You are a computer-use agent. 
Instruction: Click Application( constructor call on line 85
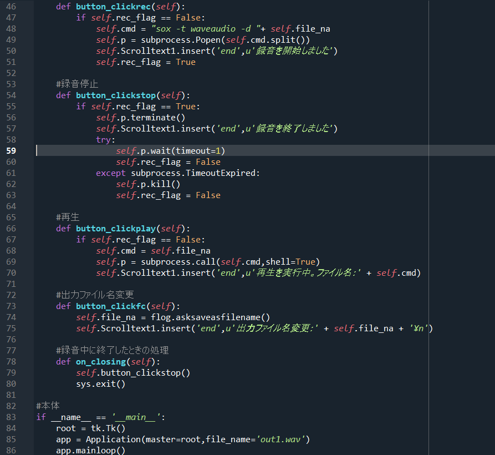115,439
